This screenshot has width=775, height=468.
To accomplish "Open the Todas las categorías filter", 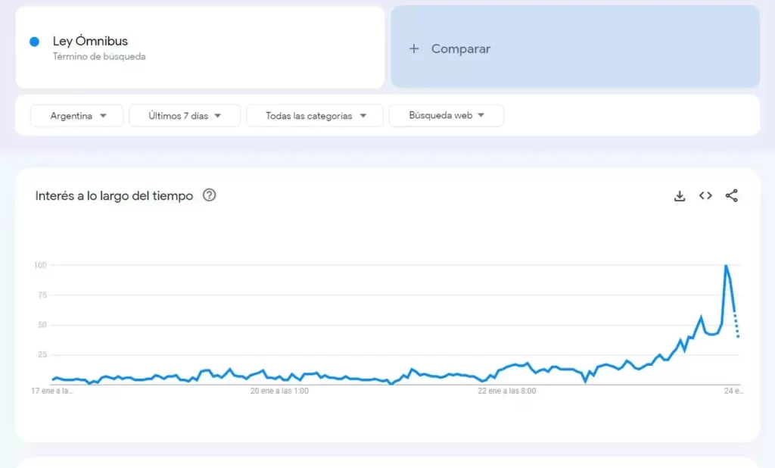I will (x=315, y=116).
